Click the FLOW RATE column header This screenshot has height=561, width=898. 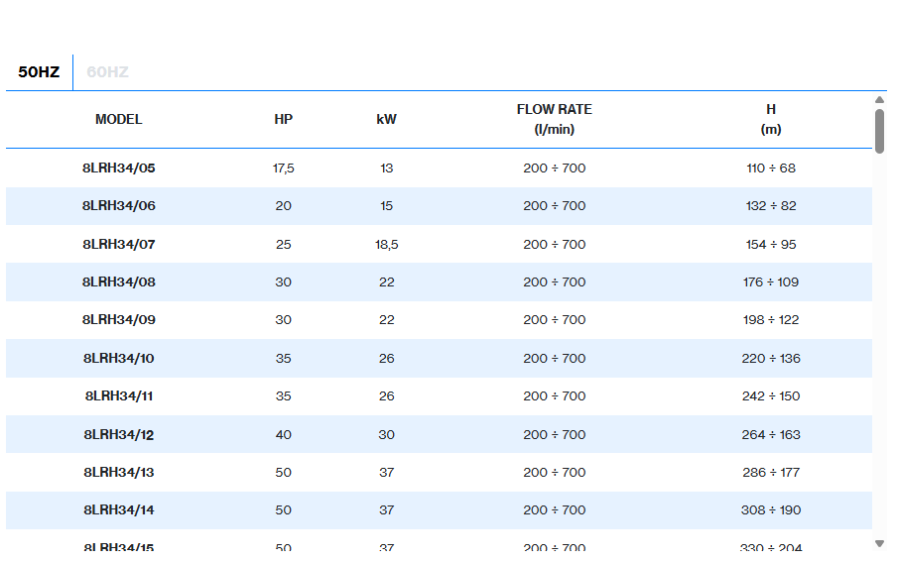pos(554,119)
